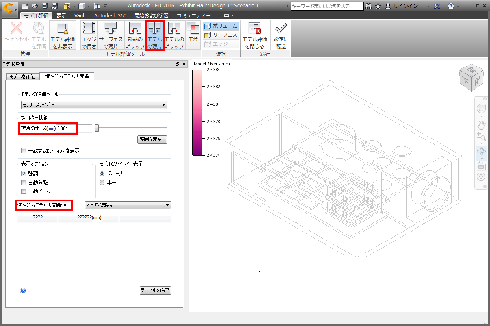Click the Save All icon in quick access toolbar

[x=54, y=6]
